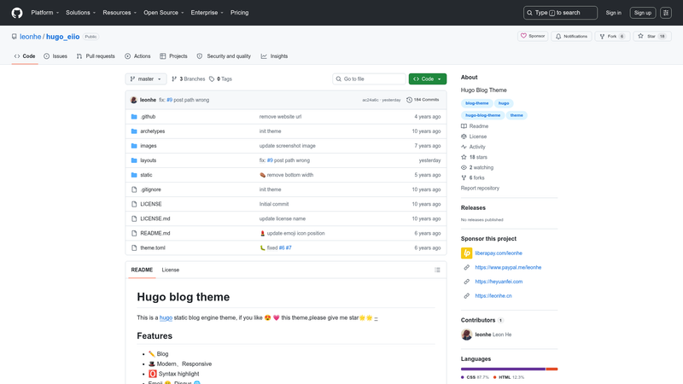This screenshot has height=384, width=683.
Task: Open liberapay.com/leonhe sponsor link
Action: (499, 253)
